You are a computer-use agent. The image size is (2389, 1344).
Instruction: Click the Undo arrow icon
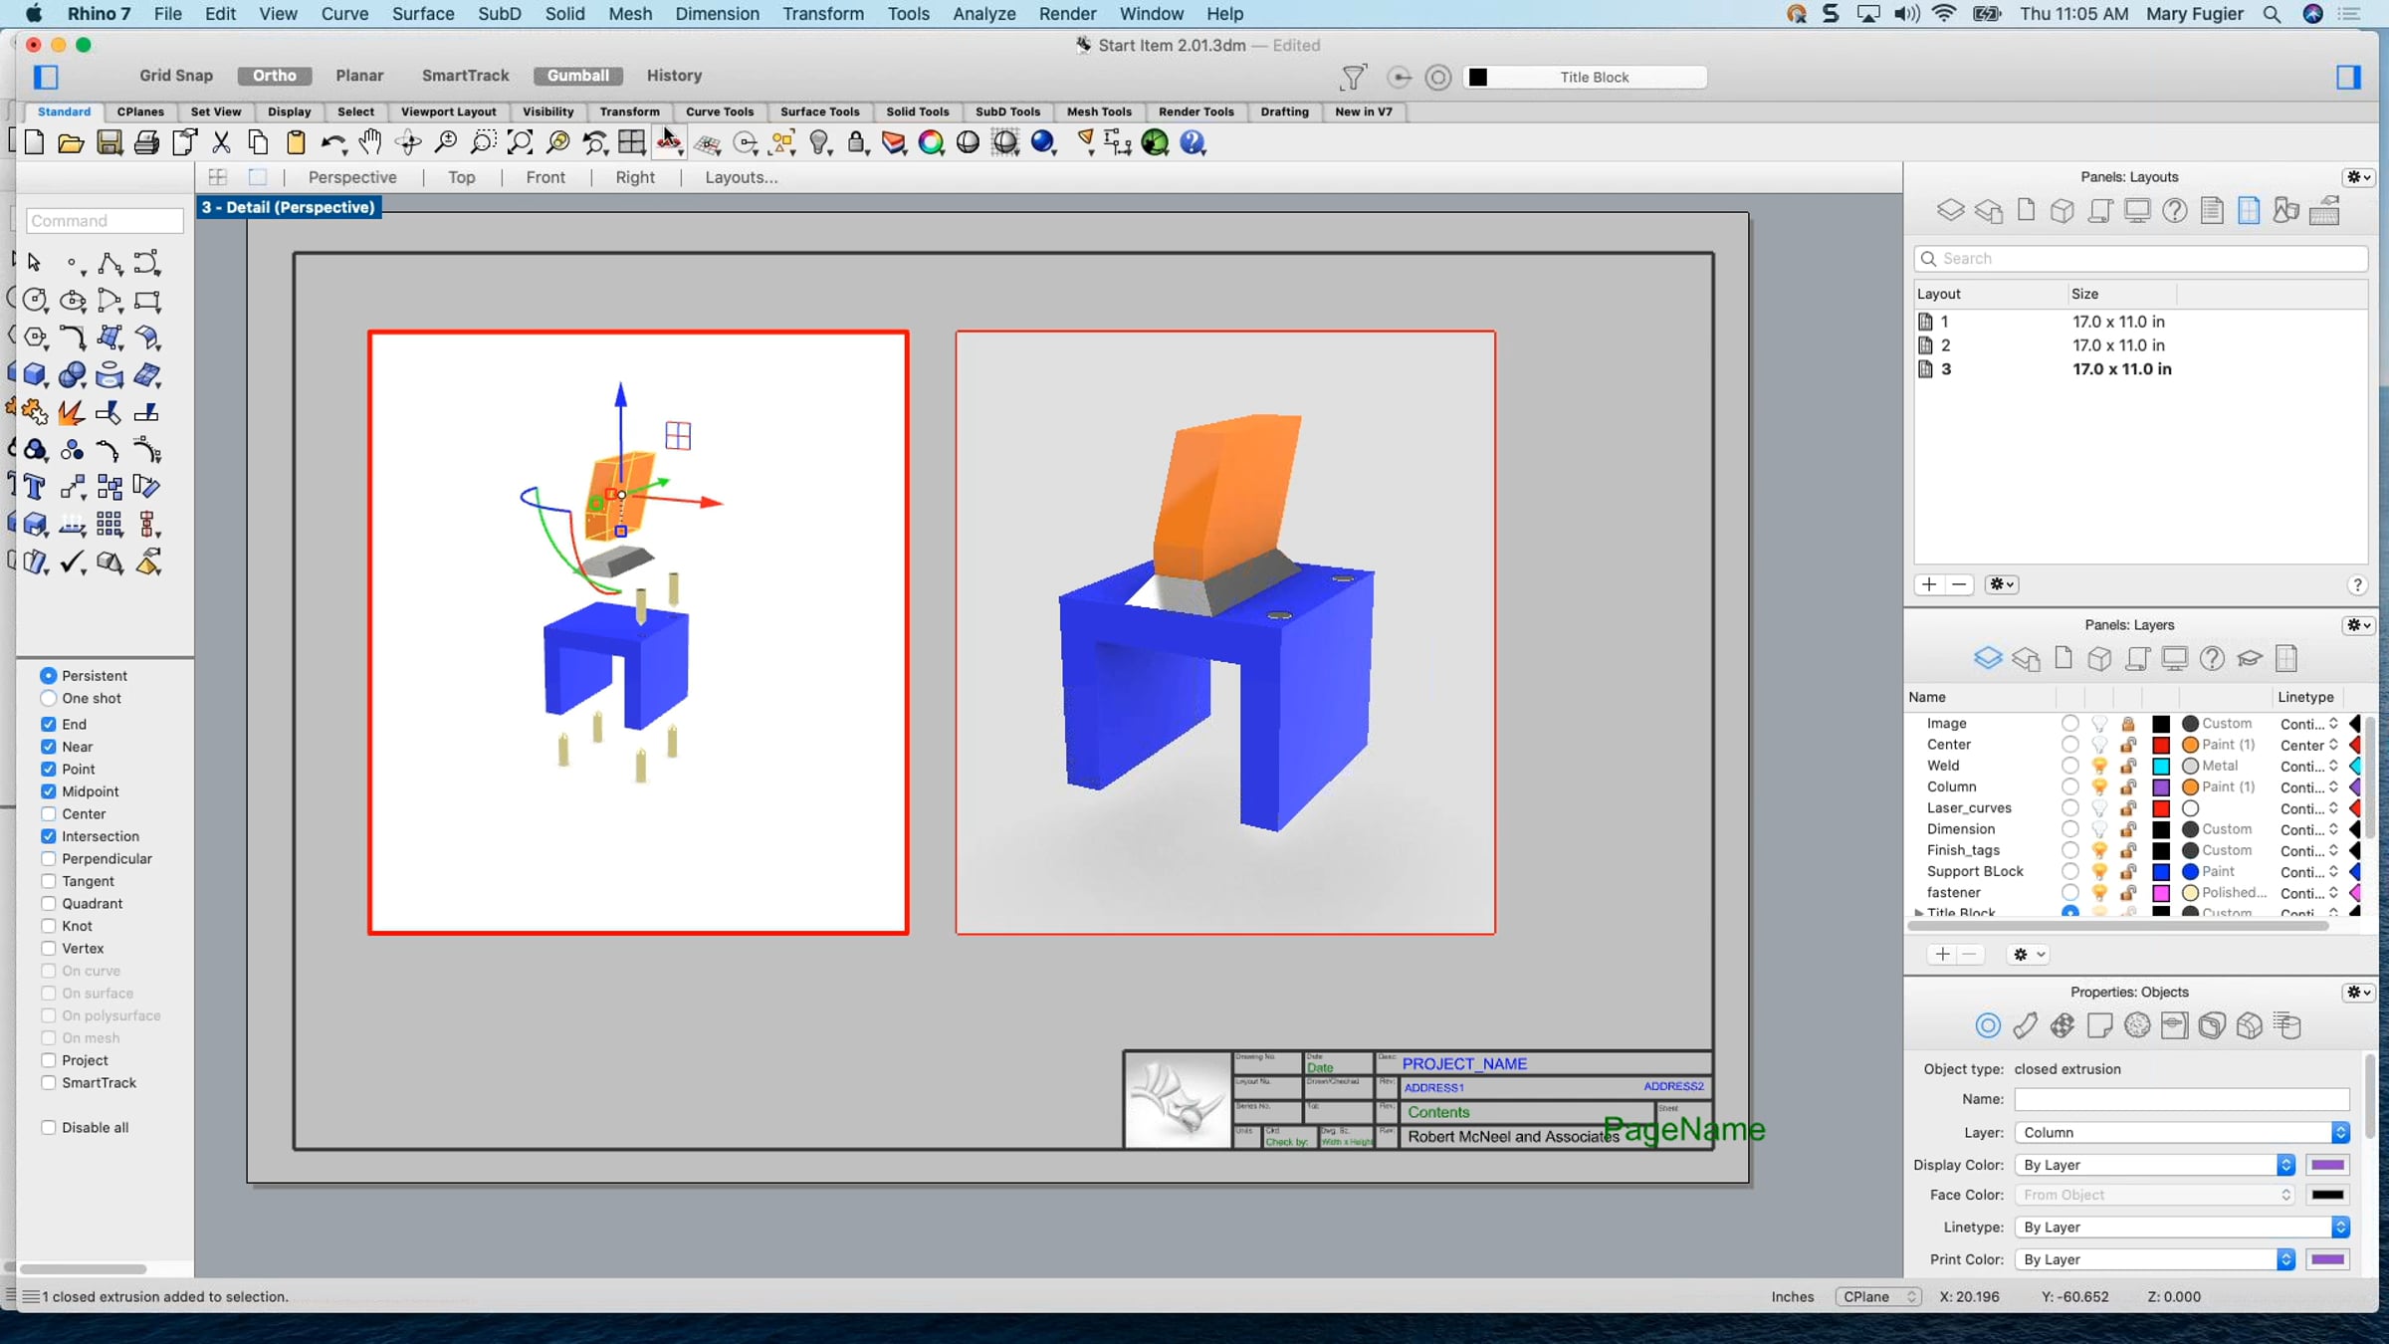(332, 142)
